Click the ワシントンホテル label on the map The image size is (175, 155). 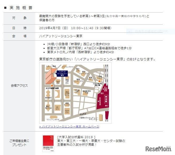[x=53, y=119]
